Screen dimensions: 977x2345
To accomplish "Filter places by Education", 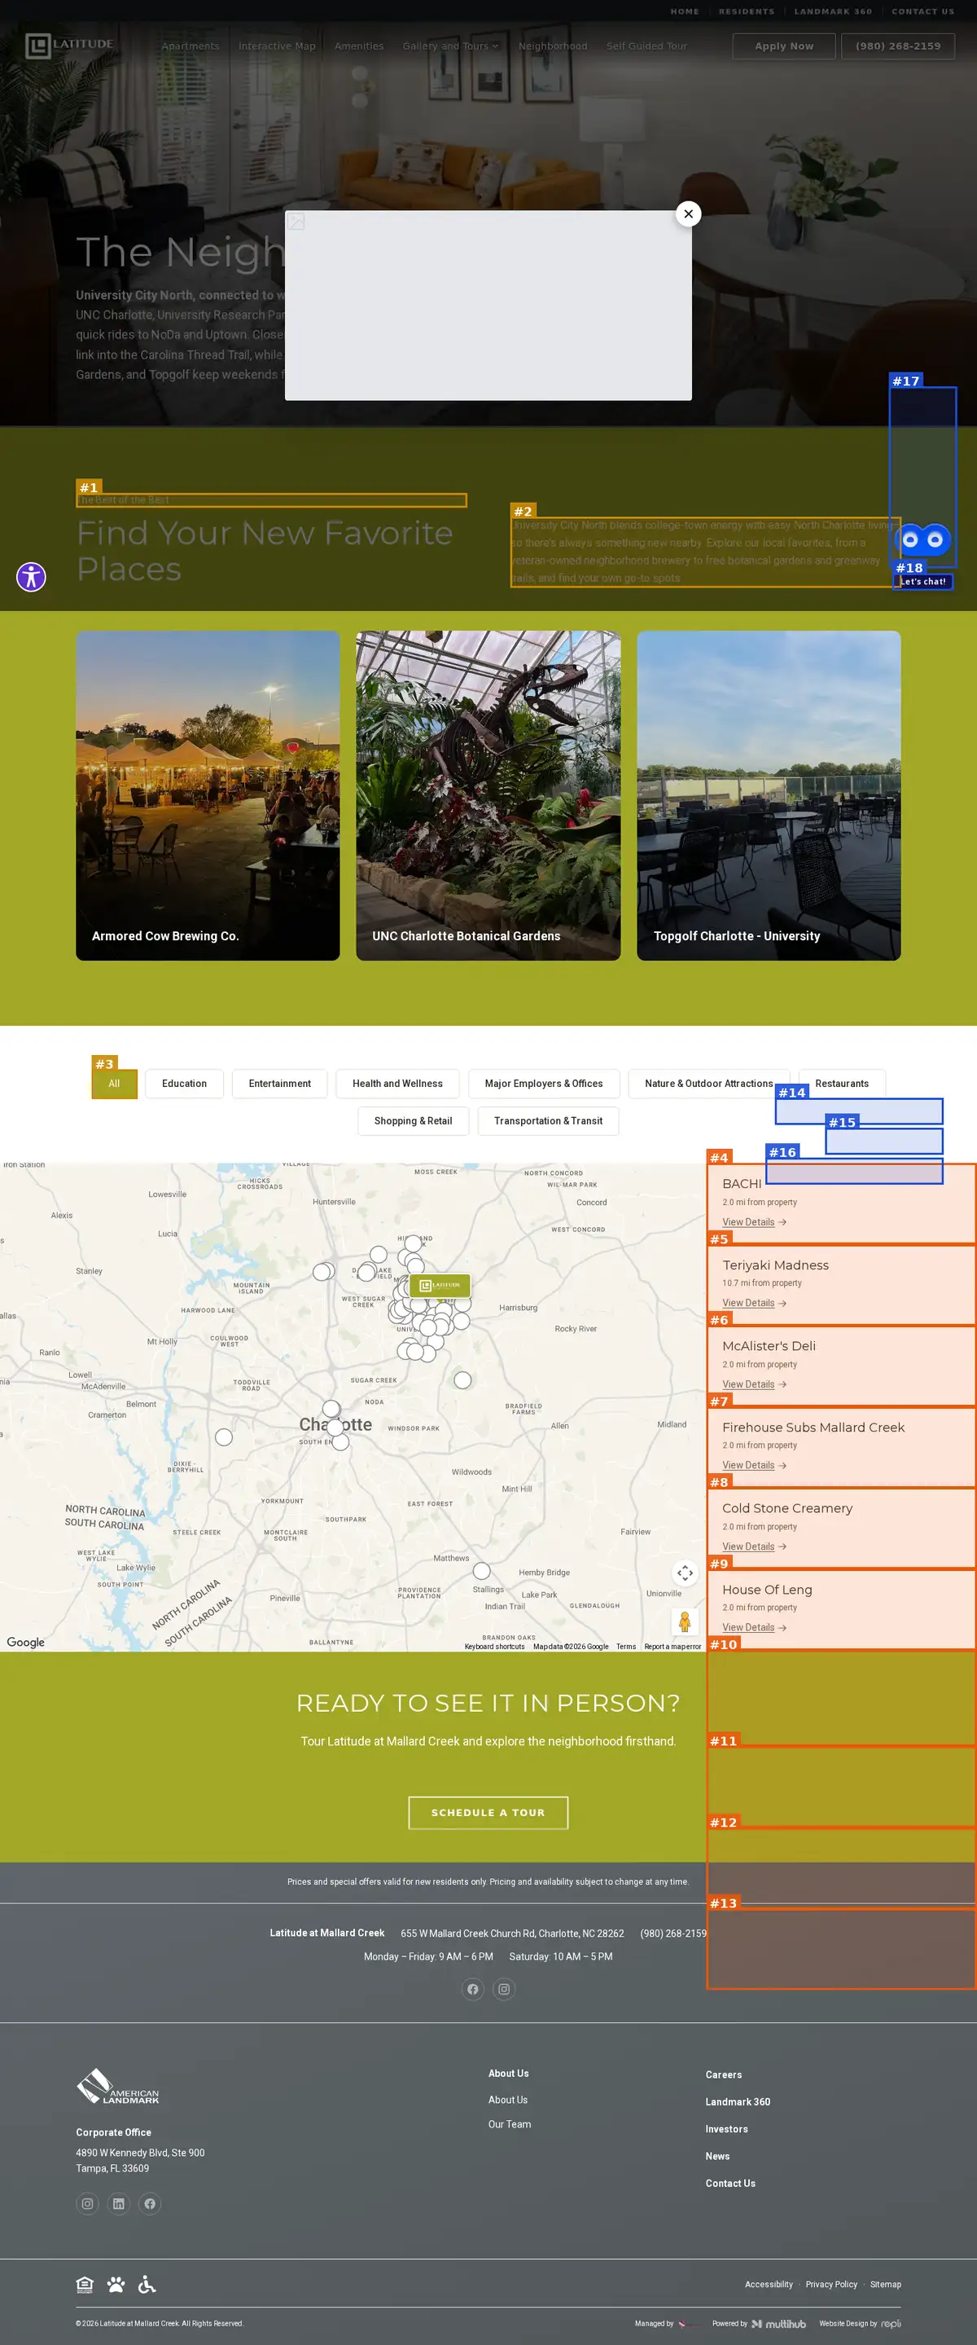I will point(184,1084).
